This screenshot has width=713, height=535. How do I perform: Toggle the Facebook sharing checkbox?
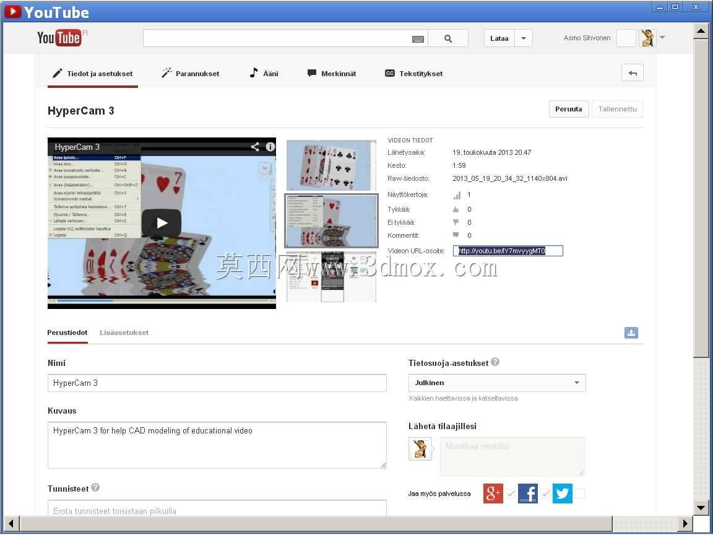tap(545, 494)
